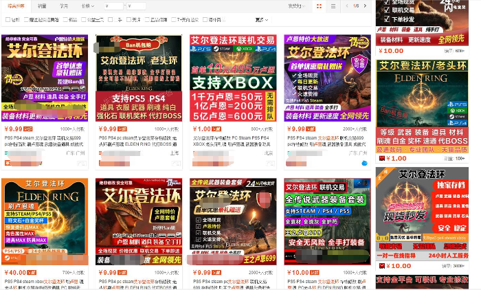Open the 价格 sort dropdown
This screenshot has width=481, height=290.
click(x=88, y=6)
